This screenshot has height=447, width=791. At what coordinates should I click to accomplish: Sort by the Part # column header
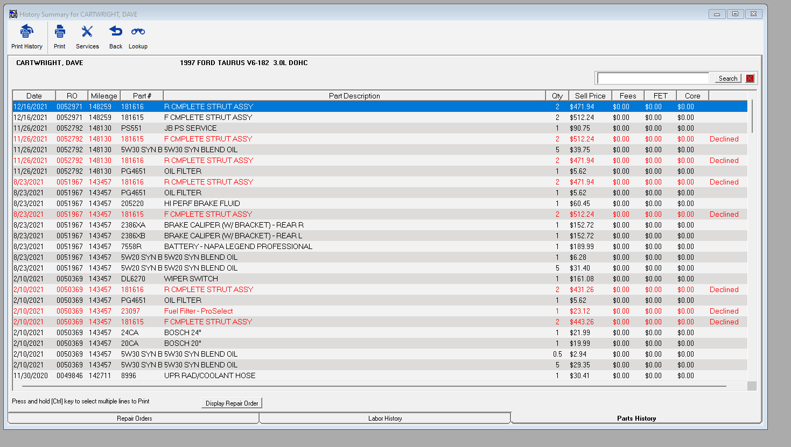coord(142,96)
